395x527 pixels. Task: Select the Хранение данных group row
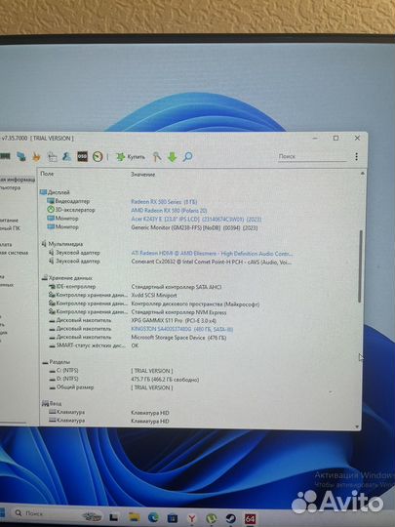pos(67,278)
